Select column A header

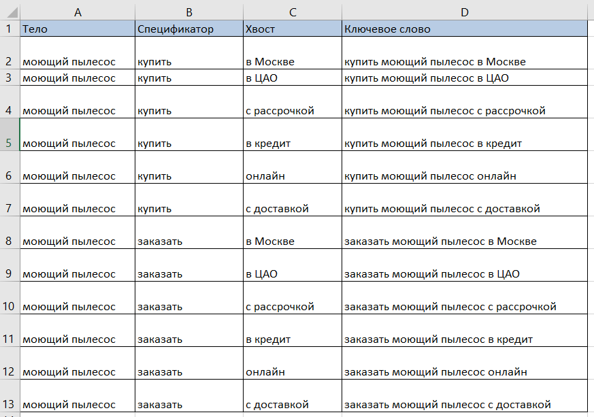[x=78, y=12]
